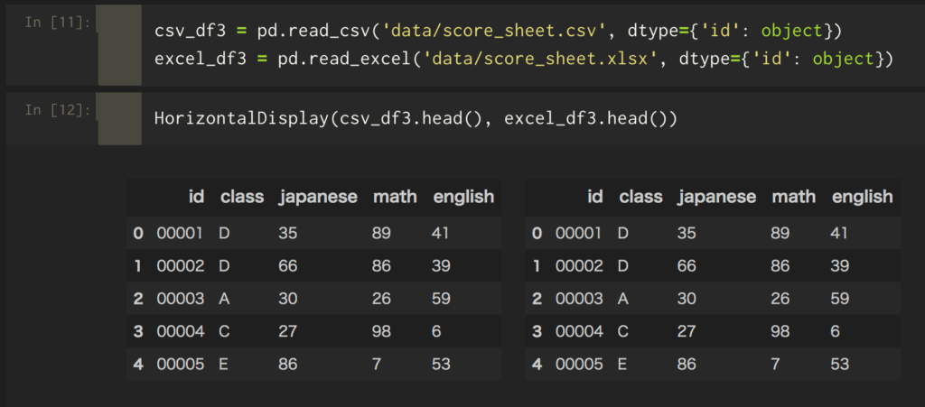Select the math header in the right table

[793, 197]
